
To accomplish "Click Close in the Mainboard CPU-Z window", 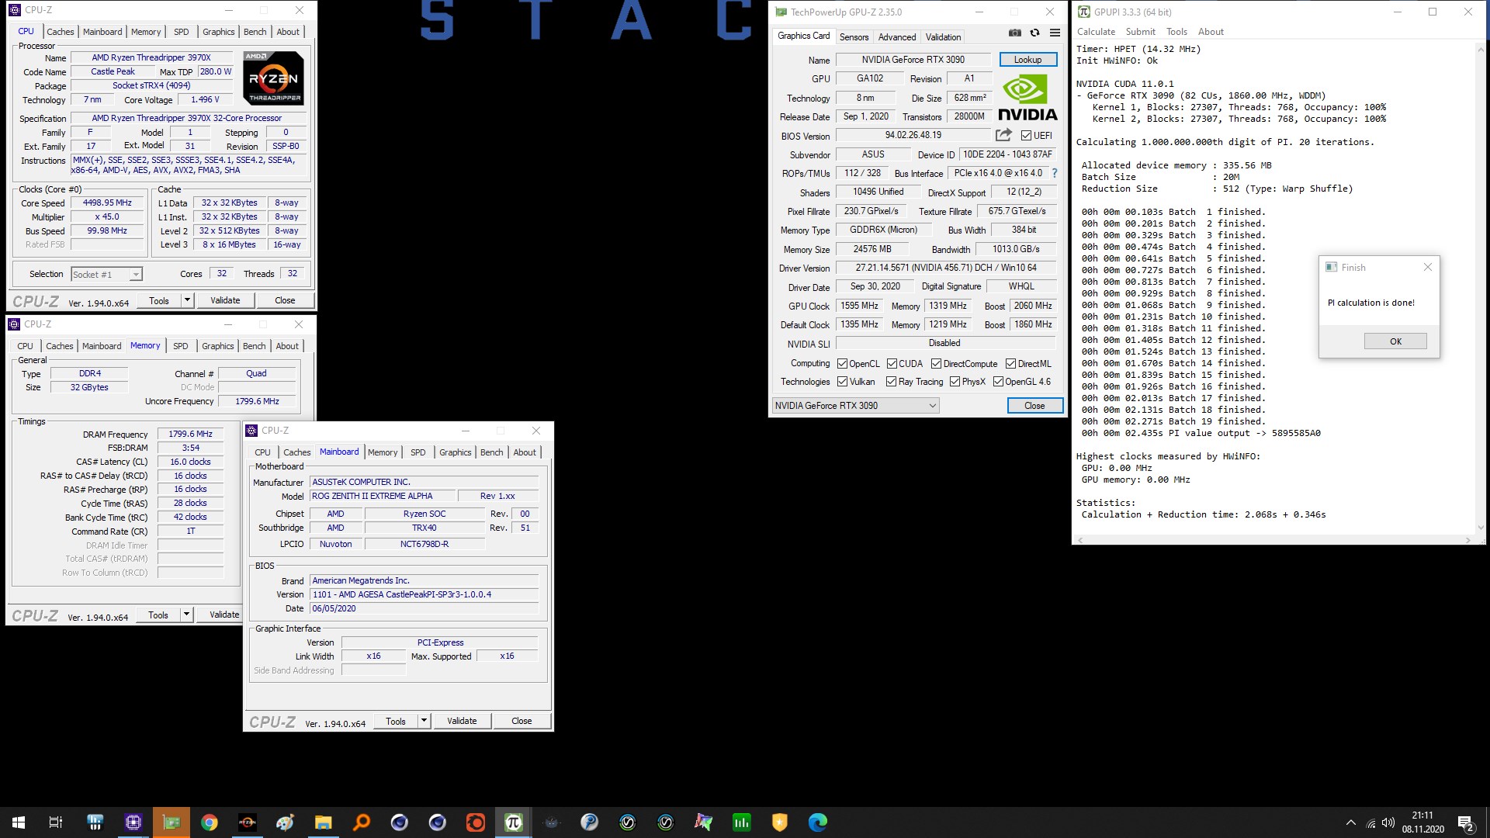I will pos(521,721).
